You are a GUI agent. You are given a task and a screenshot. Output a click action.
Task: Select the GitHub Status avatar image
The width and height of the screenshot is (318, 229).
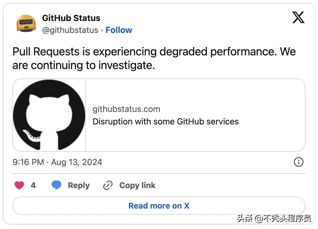click(x=26, y=22)
